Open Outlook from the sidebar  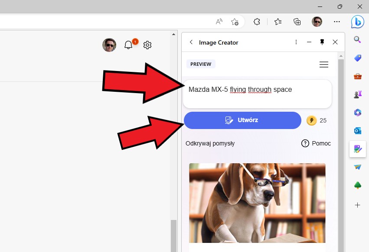[357, 130]
